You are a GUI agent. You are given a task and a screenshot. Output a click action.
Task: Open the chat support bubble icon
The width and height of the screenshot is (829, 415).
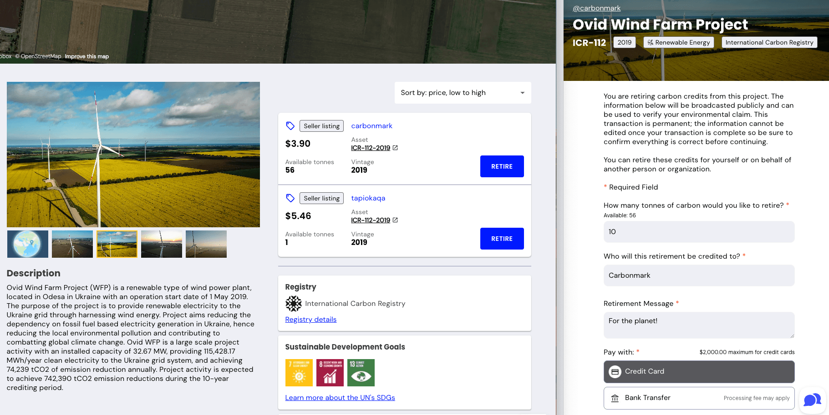812,400
